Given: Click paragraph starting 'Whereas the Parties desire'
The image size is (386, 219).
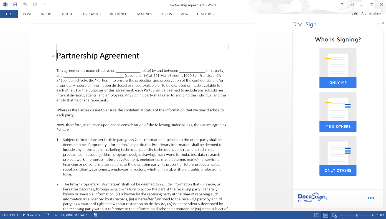Looking at the screenshot, I should (x=140, y=113).
